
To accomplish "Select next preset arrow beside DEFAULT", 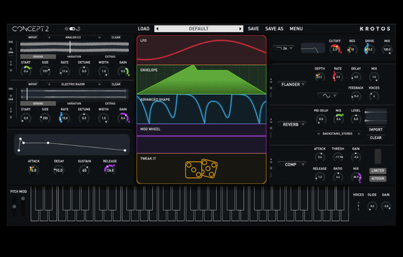I will (240, 29).
